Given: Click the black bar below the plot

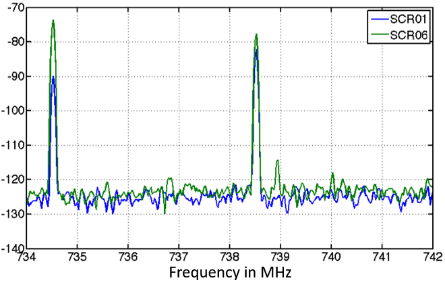Looking at the screenshot, I should pos(222,278).
